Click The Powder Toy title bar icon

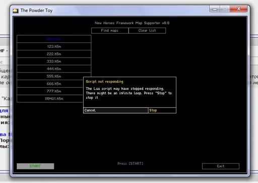pos(16,11)
